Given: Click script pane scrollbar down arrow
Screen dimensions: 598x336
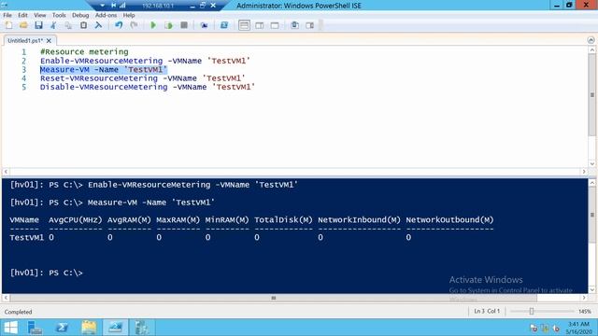Looking at the screenshot, I should 591,164.
